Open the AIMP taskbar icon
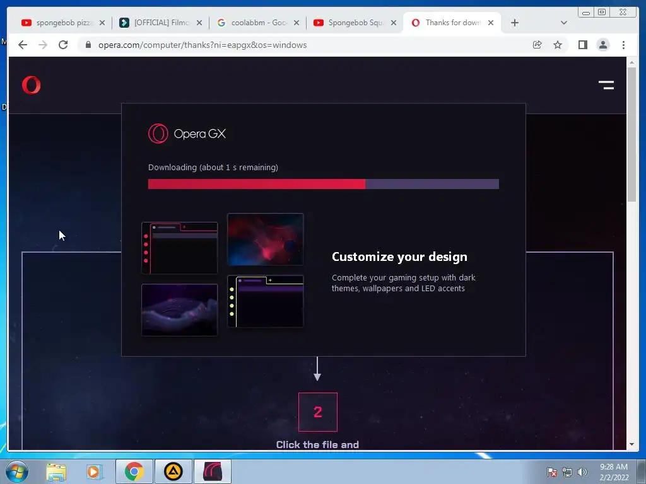Image resolution: width=646 pixels, height=484 pixels. 173,471
